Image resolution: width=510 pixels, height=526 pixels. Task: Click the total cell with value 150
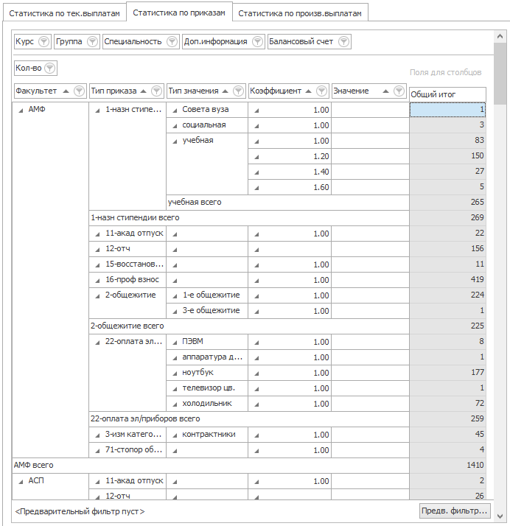[x=447, y=156]
